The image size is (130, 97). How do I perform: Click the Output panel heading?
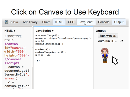click(101, 31)
